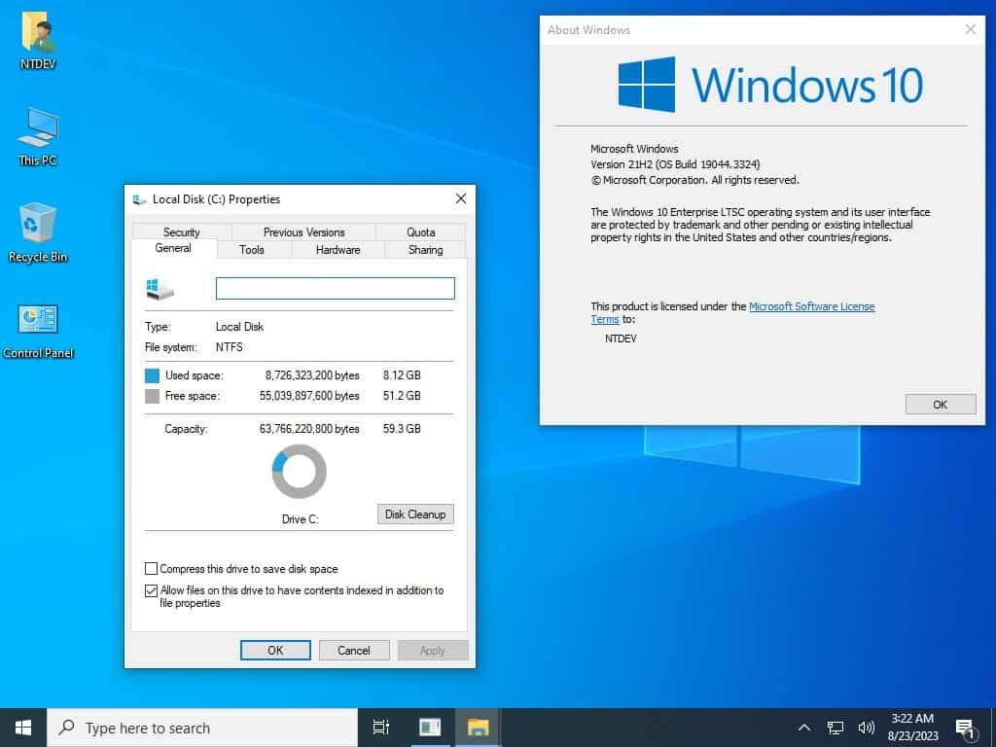Enable Compress this drive checkbox
This screenshot has height=747, width=996.
click(151, 569)
